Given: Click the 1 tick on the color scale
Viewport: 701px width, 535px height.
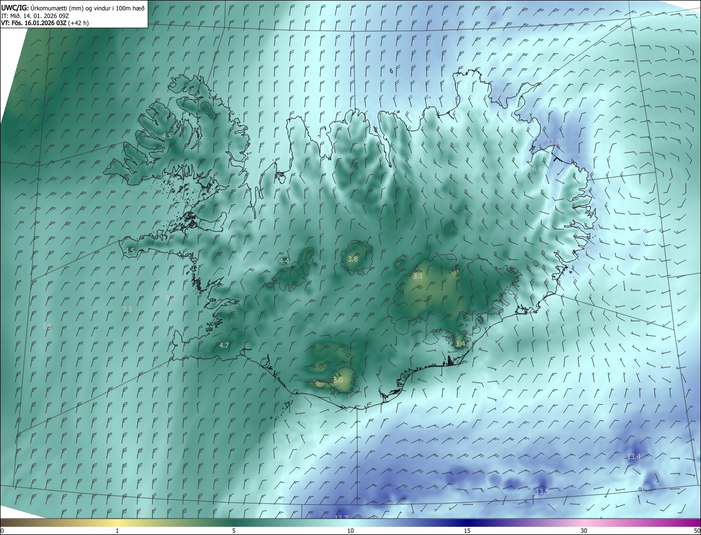Looking at the screenshot, I should click(x=117, y=531).
